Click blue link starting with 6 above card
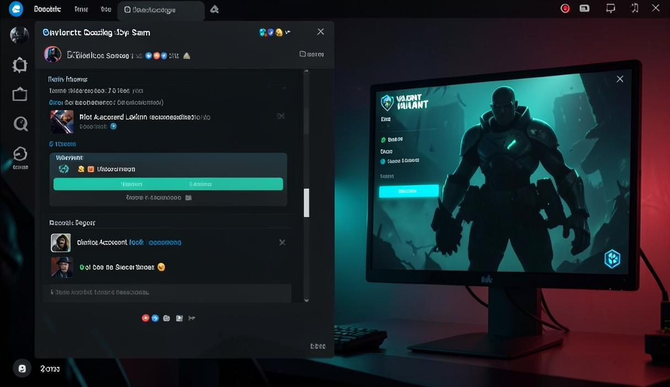670x387 pixels. [x=62, y=144]
